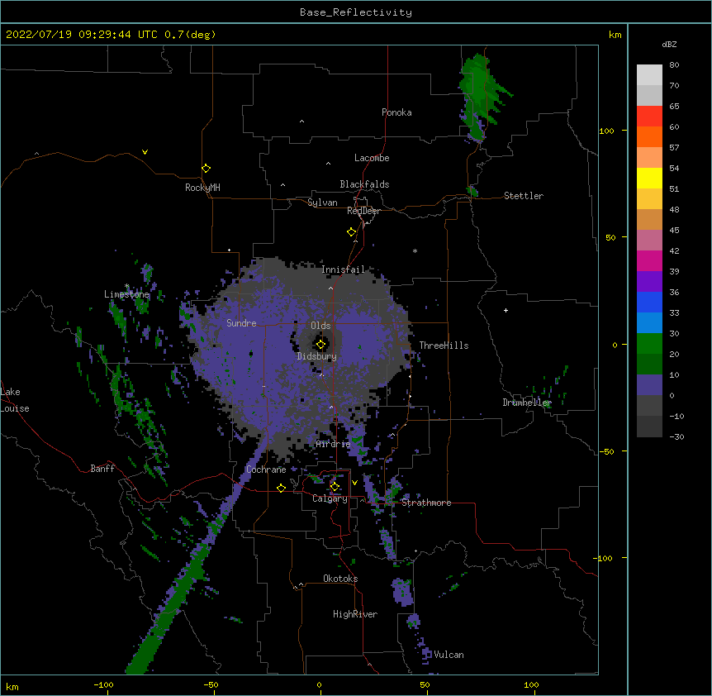Pick the violet 36-39 dBZ legend band
This screenshot has height=696, width=712.
[649, 282]
